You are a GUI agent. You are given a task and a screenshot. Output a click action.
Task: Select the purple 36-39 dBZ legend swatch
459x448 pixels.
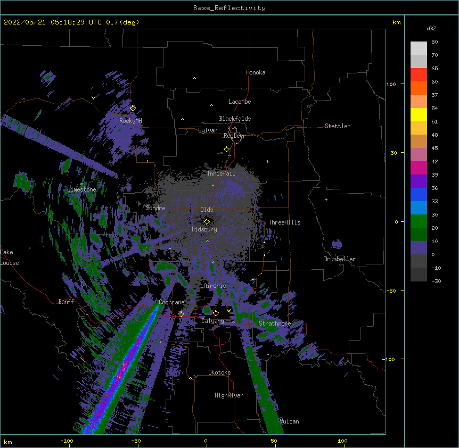(419, 181)
